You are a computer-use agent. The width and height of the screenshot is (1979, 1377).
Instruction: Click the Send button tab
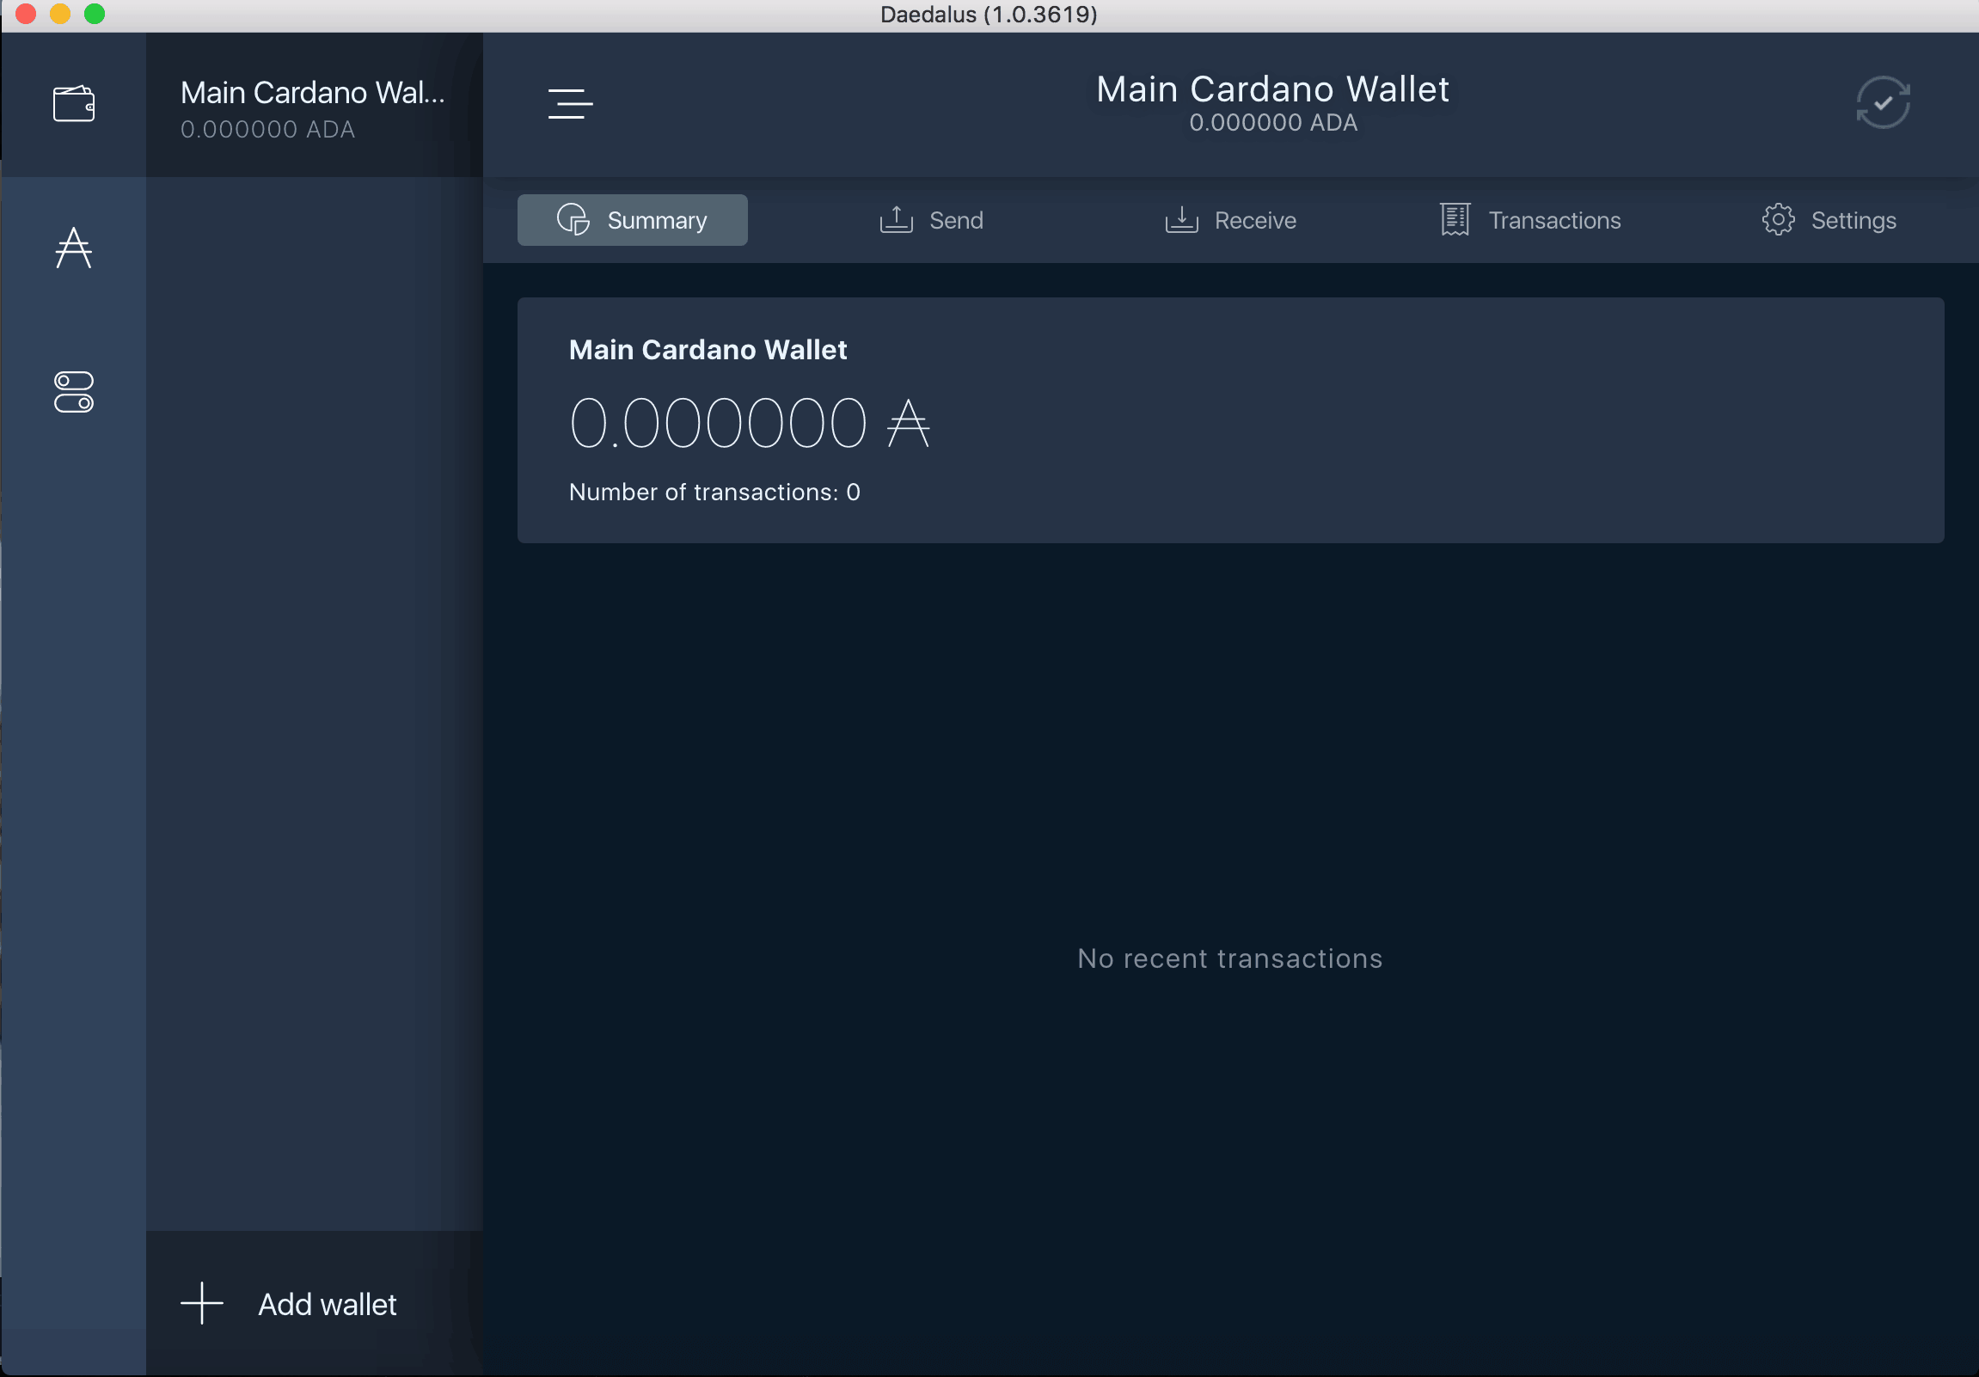[933, 219]
